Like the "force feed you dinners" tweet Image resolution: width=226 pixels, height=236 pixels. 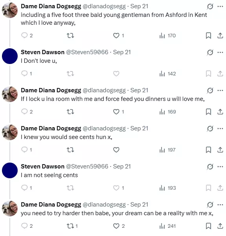click(118, 112)
